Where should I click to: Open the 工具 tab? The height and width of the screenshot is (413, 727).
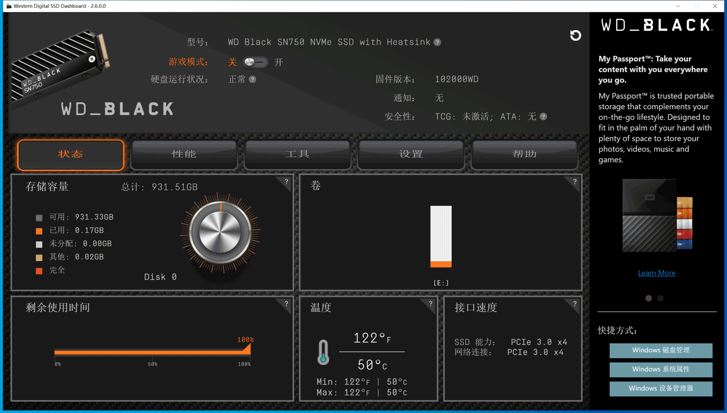pos(297,154)
